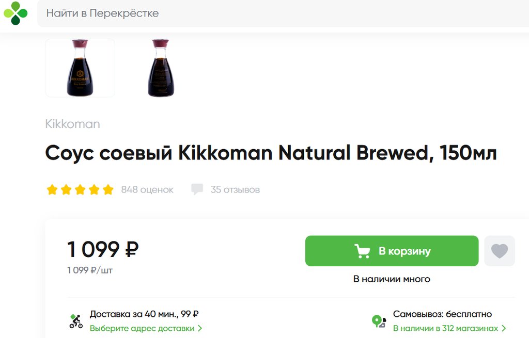Click the delivery courier bicycle icon
Viewport: 529px width, 338px height.
pos(76,321)
